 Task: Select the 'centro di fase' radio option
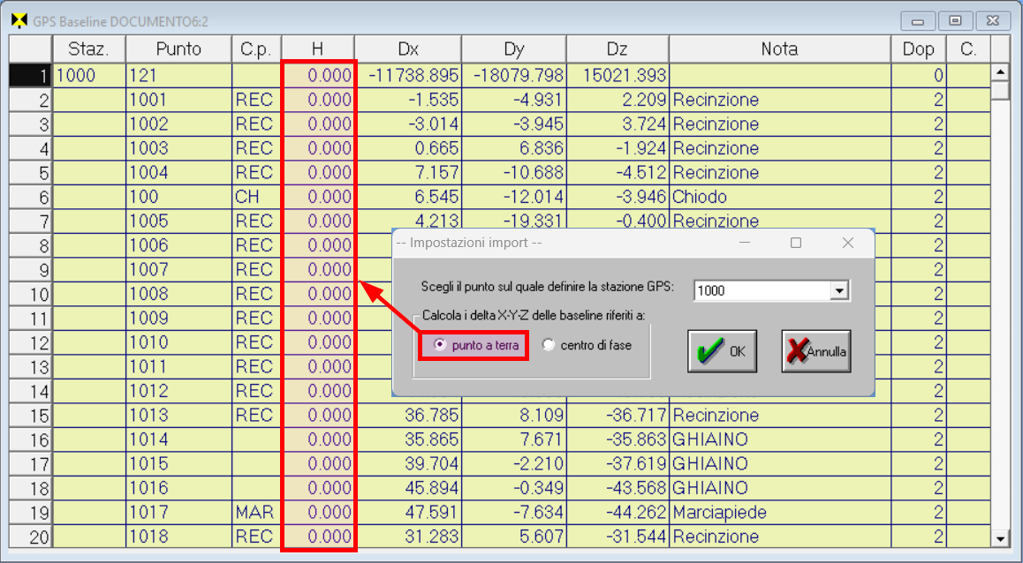pyautogui.click(x=549, y=346)
